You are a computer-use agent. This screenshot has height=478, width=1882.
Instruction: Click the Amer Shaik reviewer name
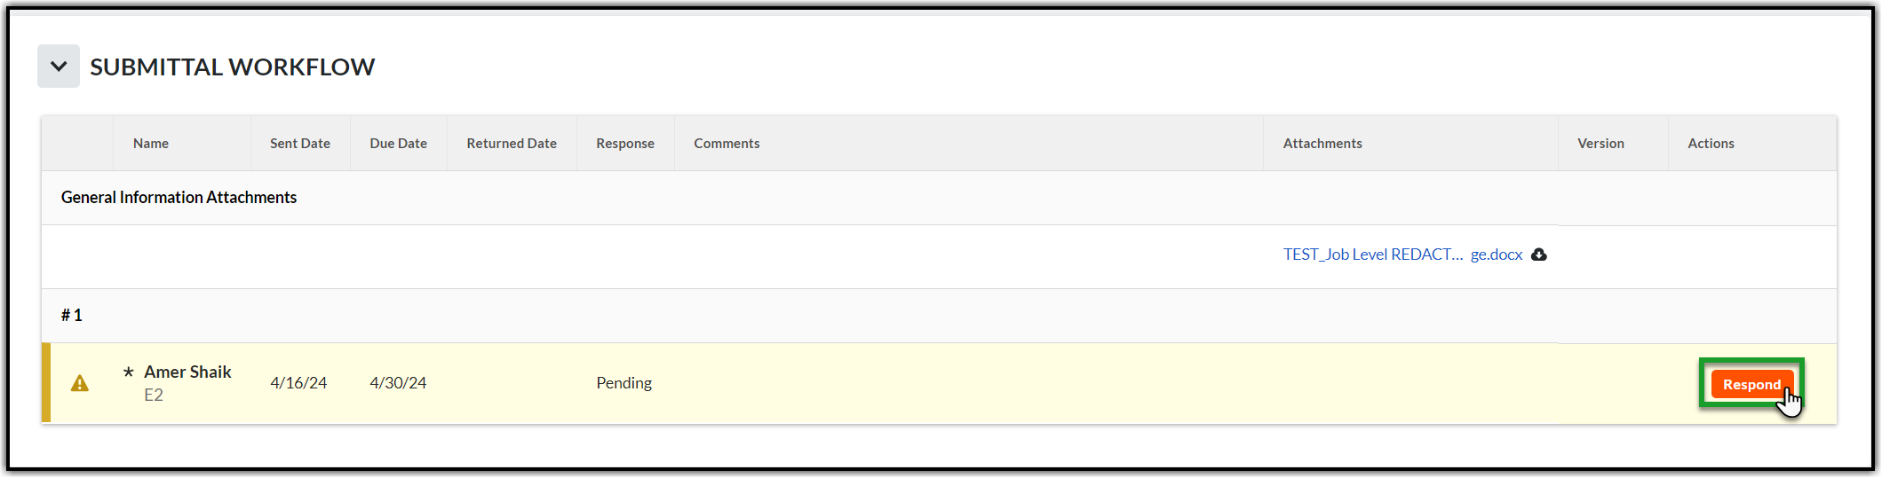187,372
